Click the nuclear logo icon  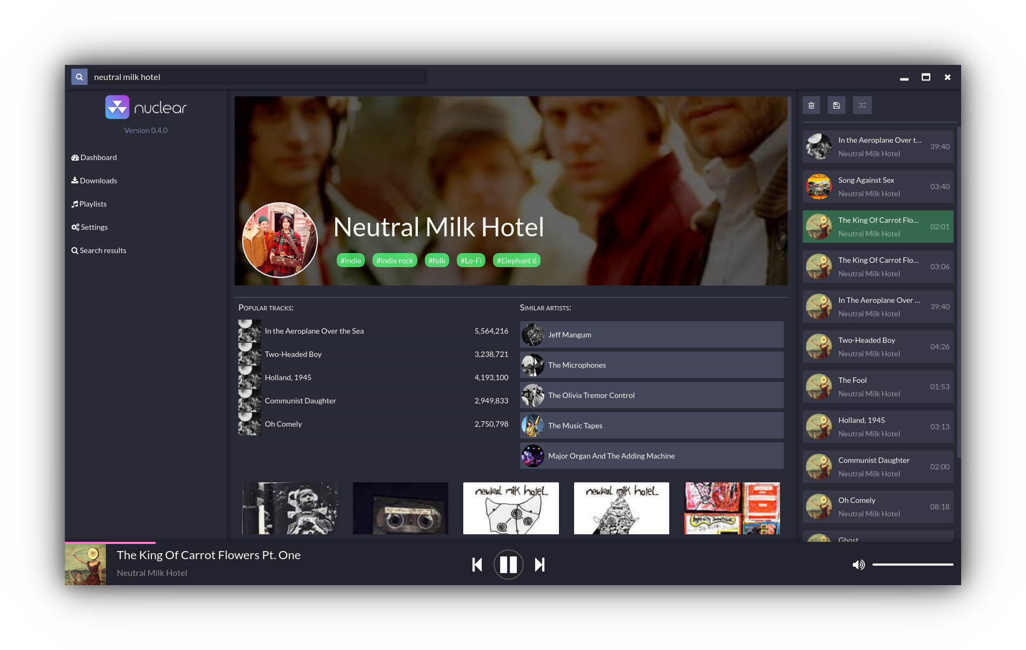[117, 107]
